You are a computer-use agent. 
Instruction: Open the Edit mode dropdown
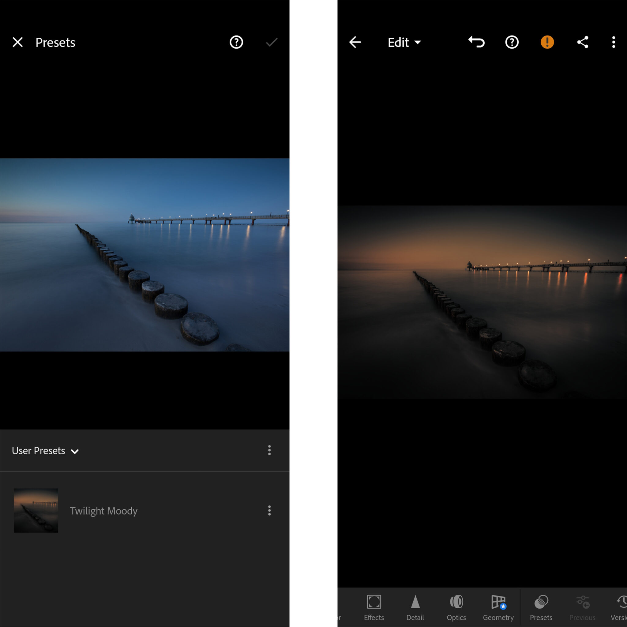point(404,42)
